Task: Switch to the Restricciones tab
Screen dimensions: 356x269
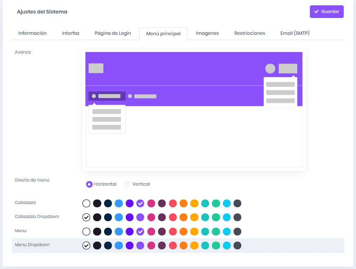Action: click(x=249, y=33)
